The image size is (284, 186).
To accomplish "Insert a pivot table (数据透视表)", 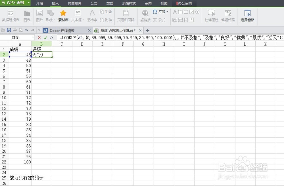I will pyautogui.click(x=11, y=16).
